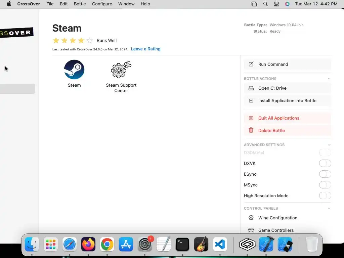Viewport: 344px width, 258px height.
Task: Collapse the Control Panels section chevron
Action: click(x=329, y=208)
